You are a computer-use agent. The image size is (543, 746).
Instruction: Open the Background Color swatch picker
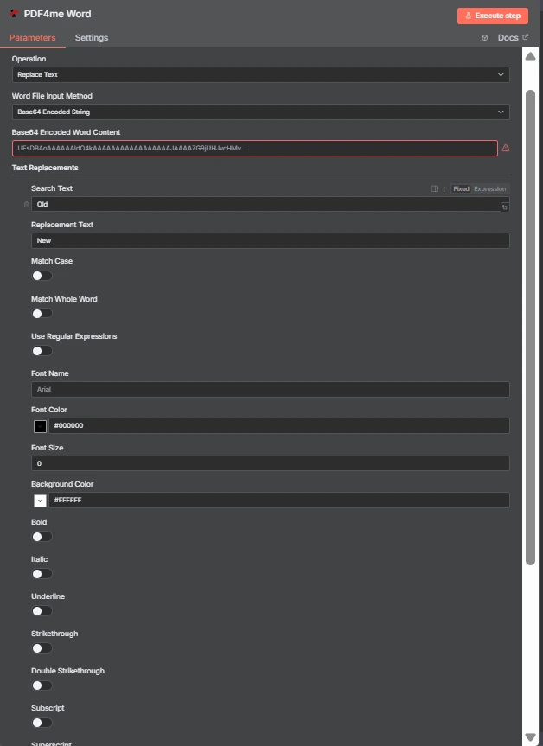pyautogui.click(x=40, y=501)
